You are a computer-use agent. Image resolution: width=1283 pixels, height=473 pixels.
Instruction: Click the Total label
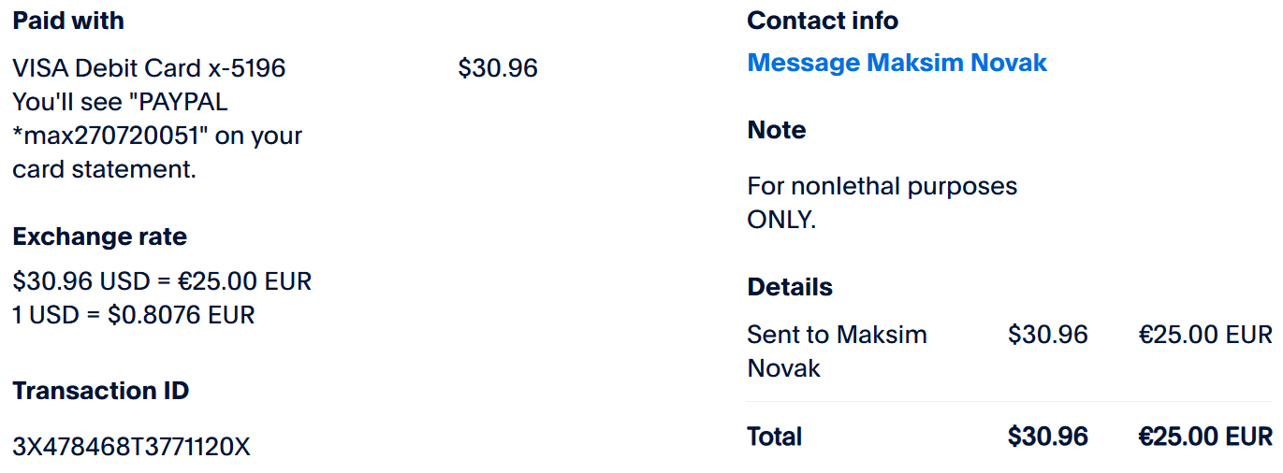774,437
